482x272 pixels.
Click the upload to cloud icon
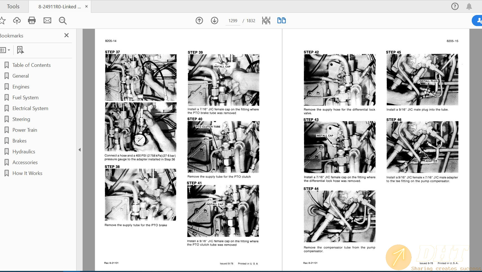(17, 21)
